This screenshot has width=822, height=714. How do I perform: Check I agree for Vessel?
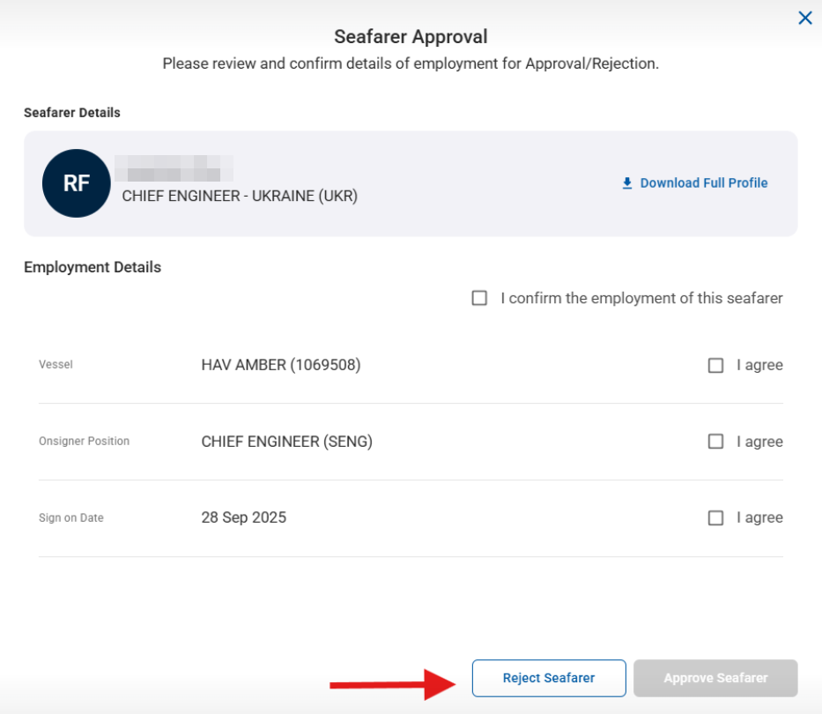(715, 365)
